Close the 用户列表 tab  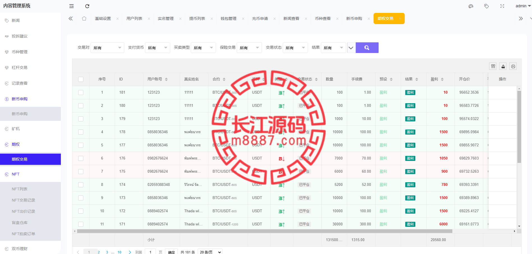click(149, 19)
